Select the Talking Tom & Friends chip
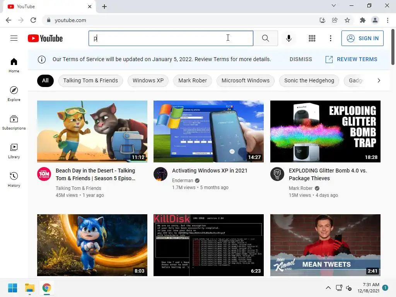Viewport: 396px width, 297px height. click(x=90, y=80)
